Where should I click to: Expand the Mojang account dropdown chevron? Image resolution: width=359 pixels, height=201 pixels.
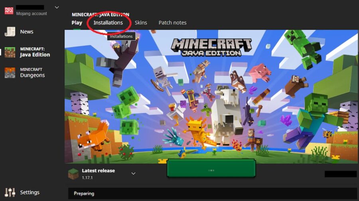click(57, 7)
